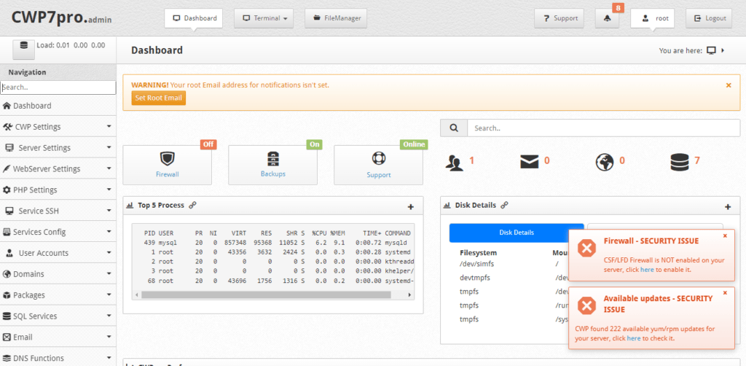Click the CWP7pro admin logo

point(62,18)
